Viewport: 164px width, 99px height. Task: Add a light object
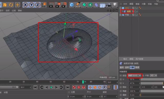pyautogui.click(x=115, y=5)
